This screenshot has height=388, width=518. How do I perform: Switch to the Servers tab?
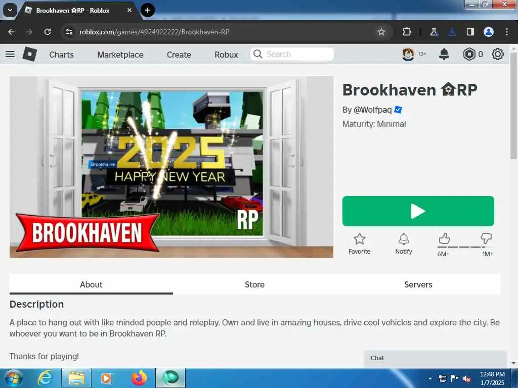pyautogui.click(x=418, y=284)
